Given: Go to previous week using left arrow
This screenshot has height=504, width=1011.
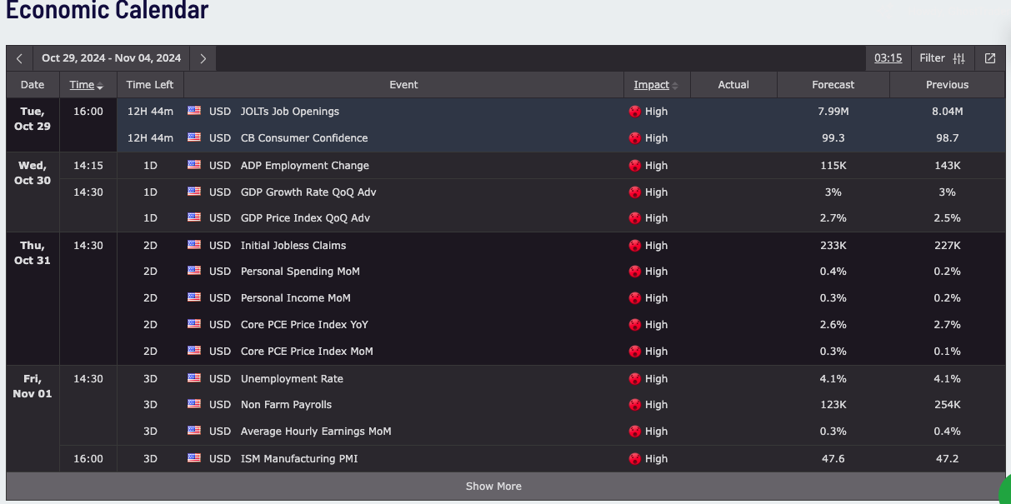Looking at the screenshot, I should pyautogui.click(x=20, y=58).
